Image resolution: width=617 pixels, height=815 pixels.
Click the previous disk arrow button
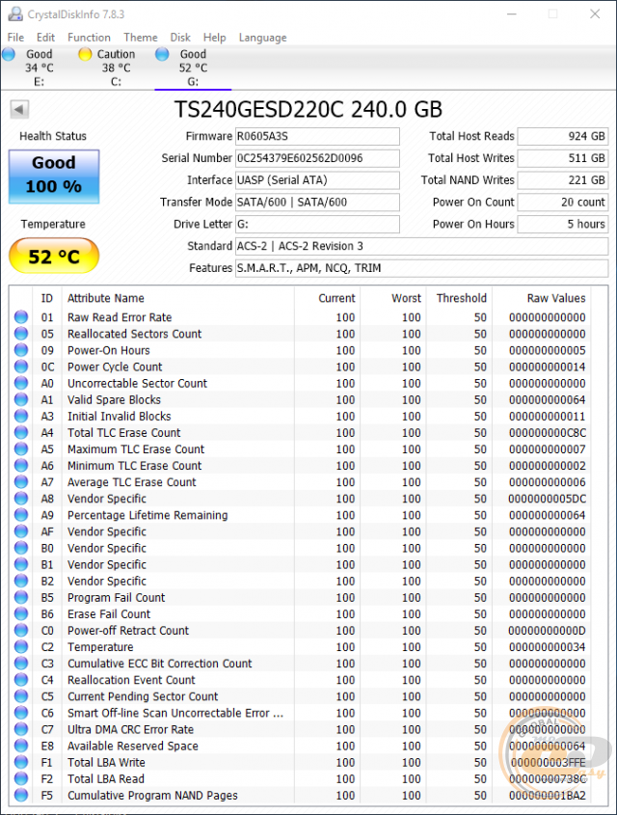pos(19,109)
